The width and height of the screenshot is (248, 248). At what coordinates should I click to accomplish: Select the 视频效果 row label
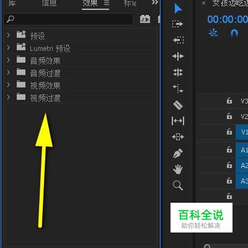[45, 86]
